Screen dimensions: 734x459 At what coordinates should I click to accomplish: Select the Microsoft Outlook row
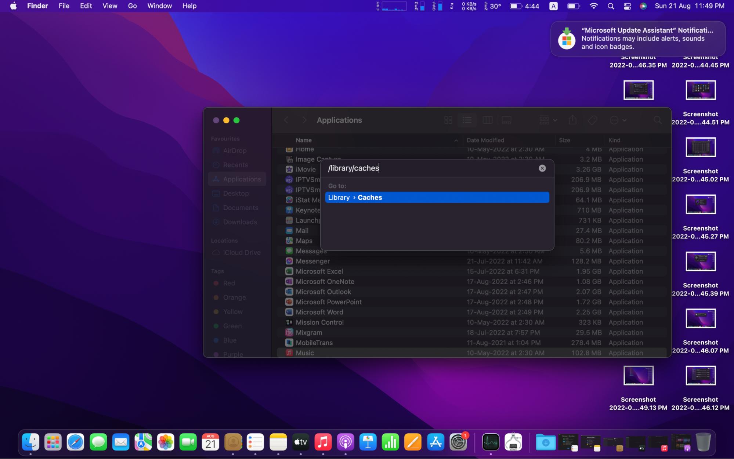(x=472, y=292)
